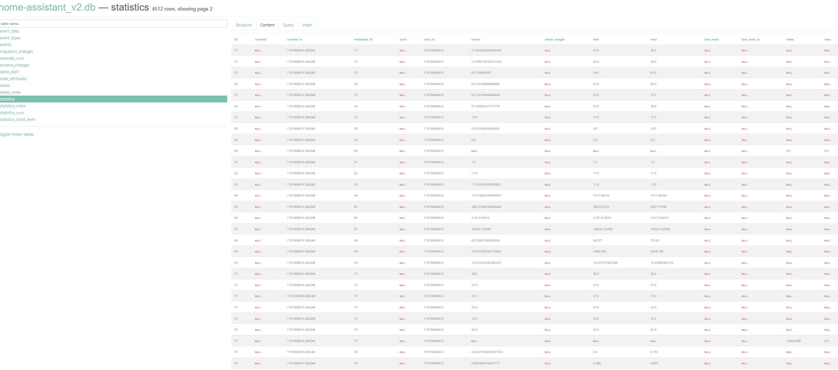This screenshot has width=838, height=370.
Task: Click min value 280.932352
Action: click(x=601, y=207)
